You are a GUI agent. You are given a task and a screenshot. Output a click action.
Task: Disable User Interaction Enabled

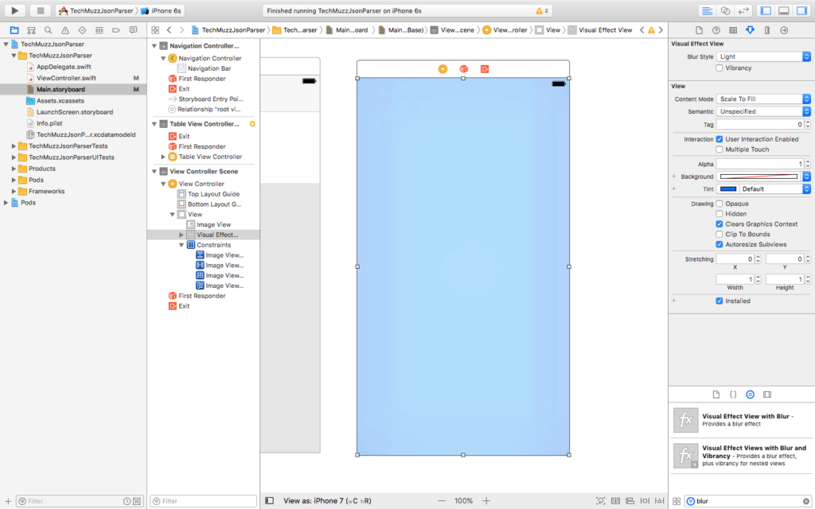pos(719,139)
